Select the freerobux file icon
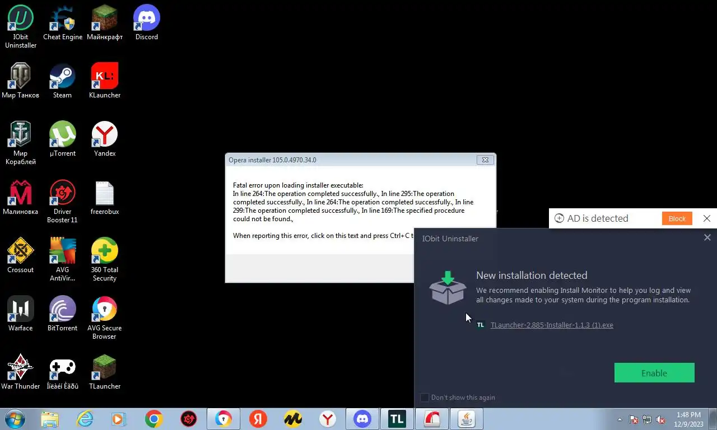This screenshot has height=430, width=717. pyautogui.click(x=105, y=197)
